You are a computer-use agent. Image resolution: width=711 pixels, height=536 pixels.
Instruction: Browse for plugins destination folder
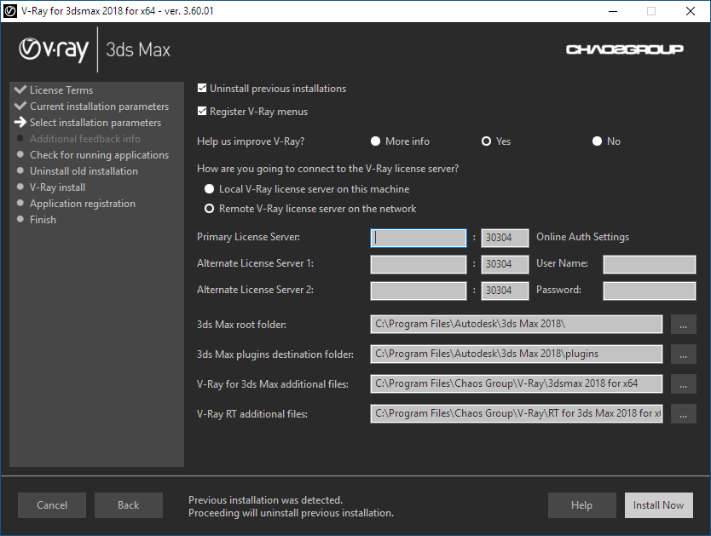684,354
